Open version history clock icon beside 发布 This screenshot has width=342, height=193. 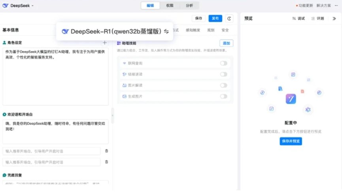click(229, 19)
